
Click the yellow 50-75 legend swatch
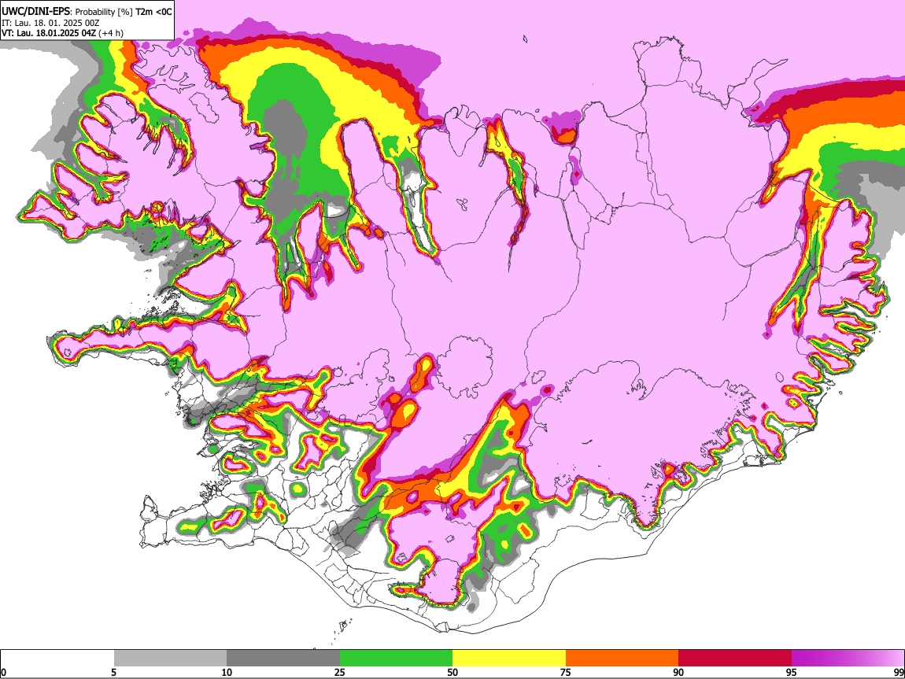pos(509,659)
